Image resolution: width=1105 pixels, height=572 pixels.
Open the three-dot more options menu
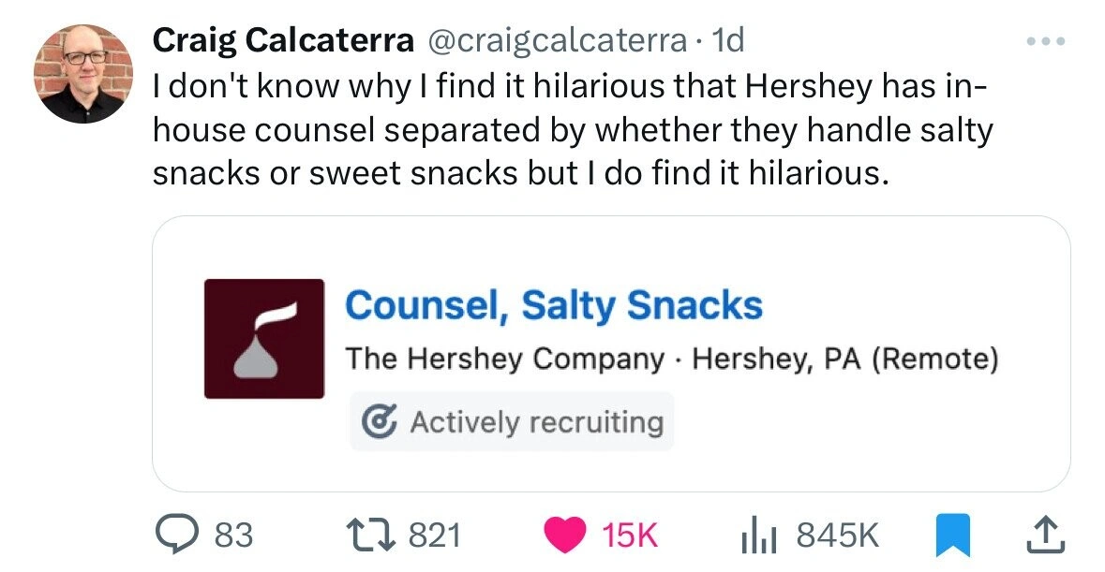click(x=1048, y=41)
